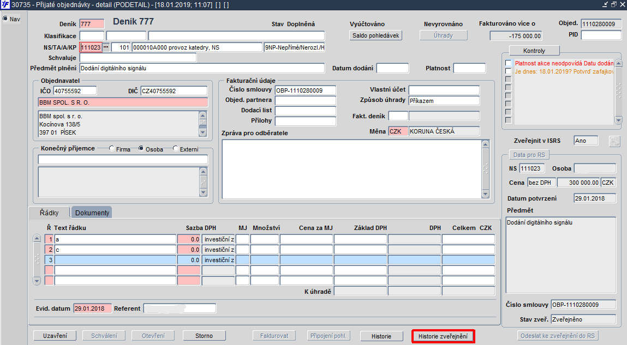Click row 2 text field containing 'c'
Viewport: 627px width, 345px height.
(115, 250)
